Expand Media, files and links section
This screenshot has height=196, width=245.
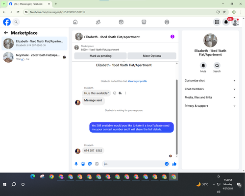coord(210,98)
